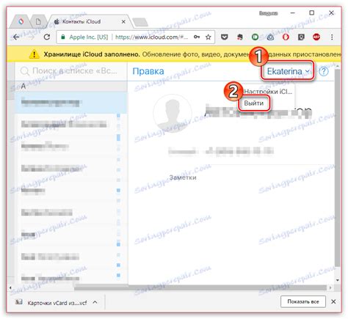Click the Поиск в списке search field
Screen dimensions: 348x319
coord(71,71)
